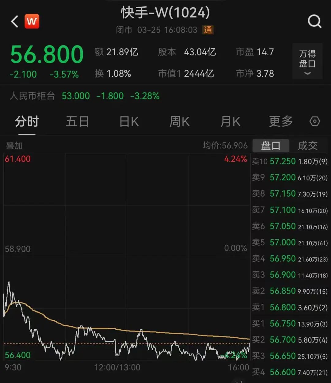Tap the 闭市 03-25 16:08:03 status
The width and height of the screenshot is (331, 383).
pyautogui.click(x=157, y=30)
